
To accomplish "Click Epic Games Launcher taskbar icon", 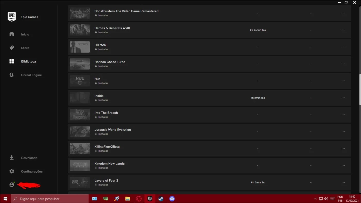I will 150,199.
